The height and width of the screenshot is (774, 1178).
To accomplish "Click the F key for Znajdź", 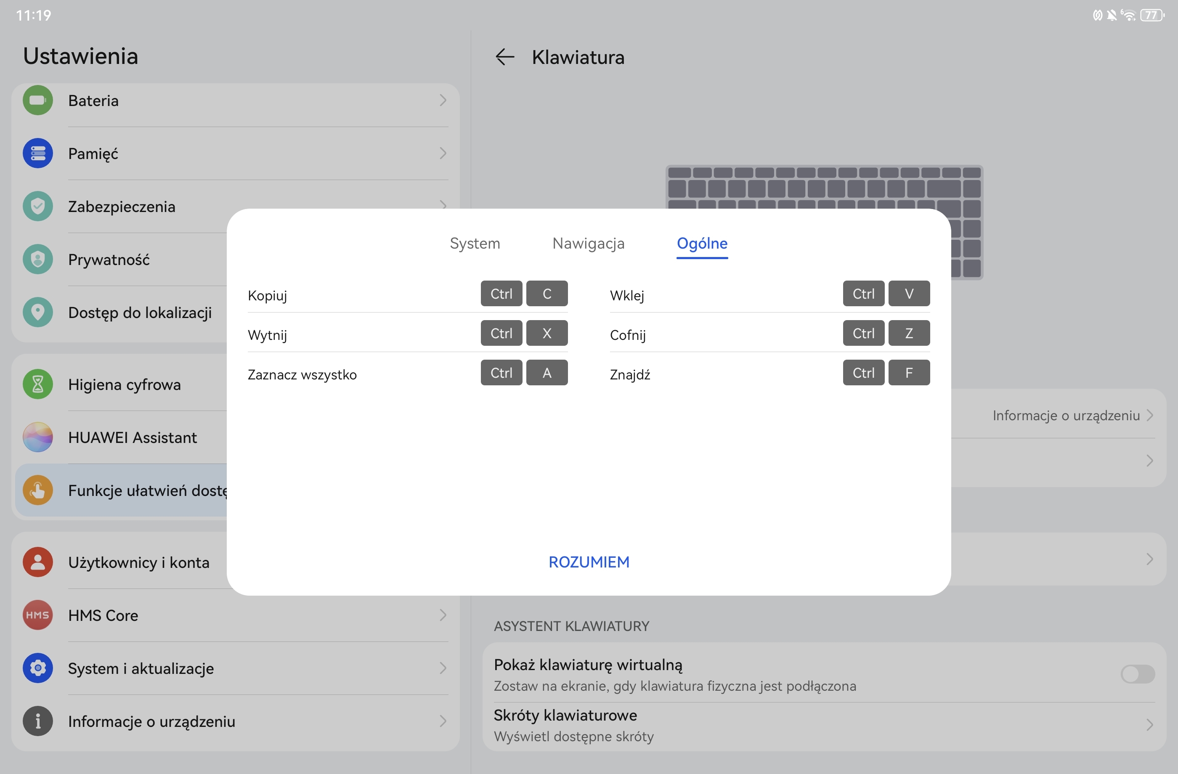I will coord(909,373).
